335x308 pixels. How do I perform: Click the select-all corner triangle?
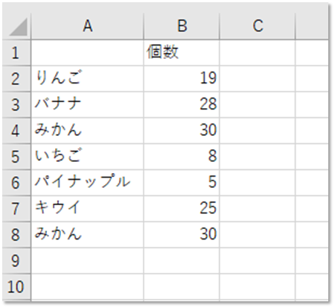click(16, 26)
